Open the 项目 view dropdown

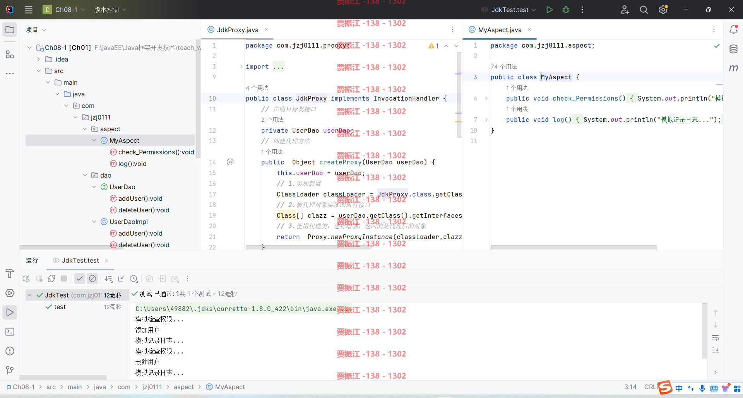point(36,30)
